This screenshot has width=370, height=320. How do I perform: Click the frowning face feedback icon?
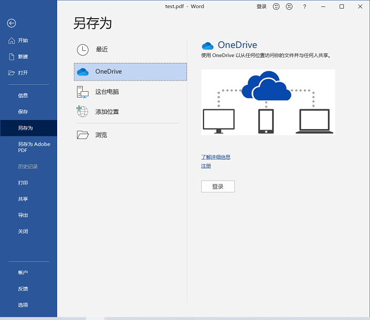click(x=289, y=6)
